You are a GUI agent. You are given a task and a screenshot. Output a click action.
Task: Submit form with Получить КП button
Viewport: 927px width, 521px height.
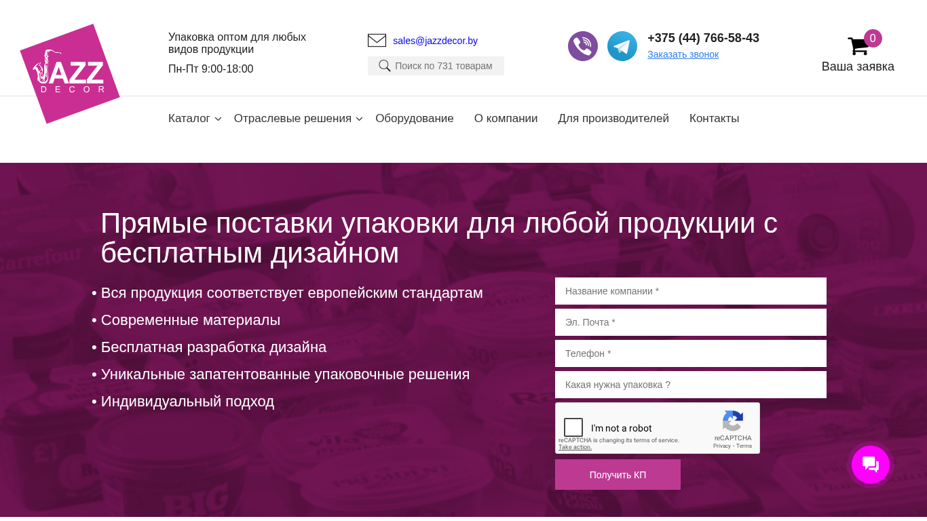pos(618,475)
